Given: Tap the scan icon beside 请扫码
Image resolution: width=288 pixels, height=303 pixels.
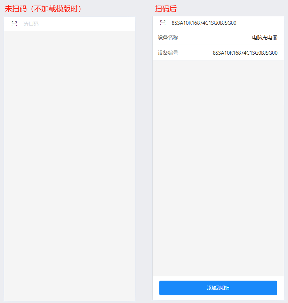Looking at the screenshot, I should pyautogui.click(x=14, y=24).
